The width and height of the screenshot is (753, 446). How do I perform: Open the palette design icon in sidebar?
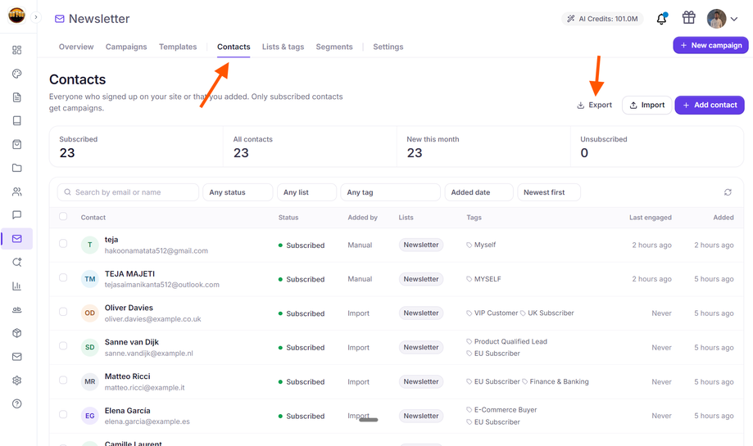coord(17,74)
